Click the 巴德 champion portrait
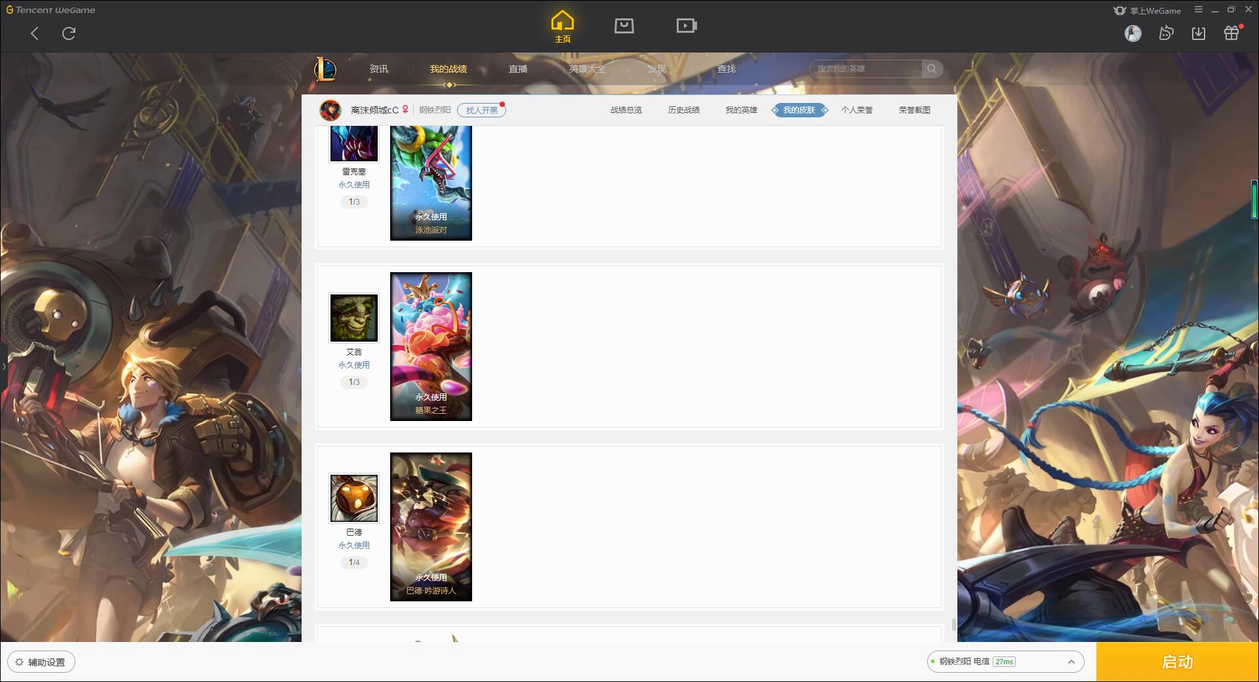 click(354, 498)
